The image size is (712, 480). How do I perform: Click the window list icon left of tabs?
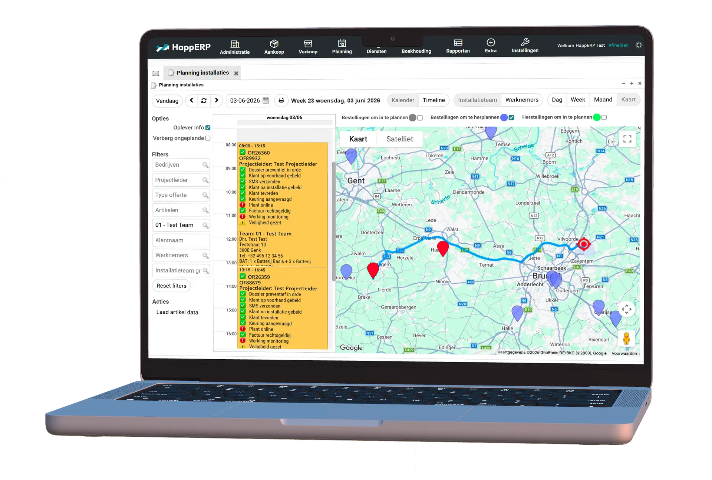[x=156, y=73]
